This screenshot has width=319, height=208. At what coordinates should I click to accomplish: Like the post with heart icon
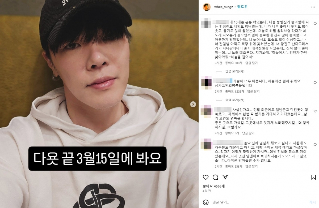[x=206, y=177]
